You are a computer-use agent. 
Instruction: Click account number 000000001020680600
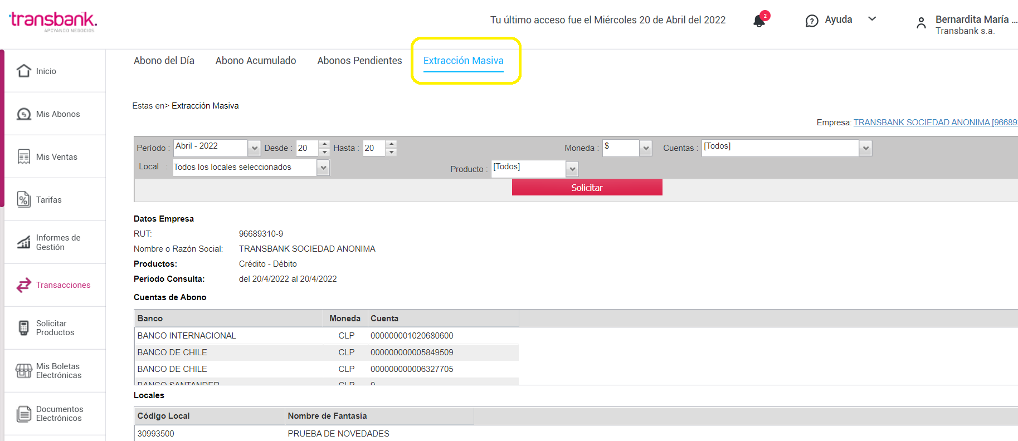[412, 336]
